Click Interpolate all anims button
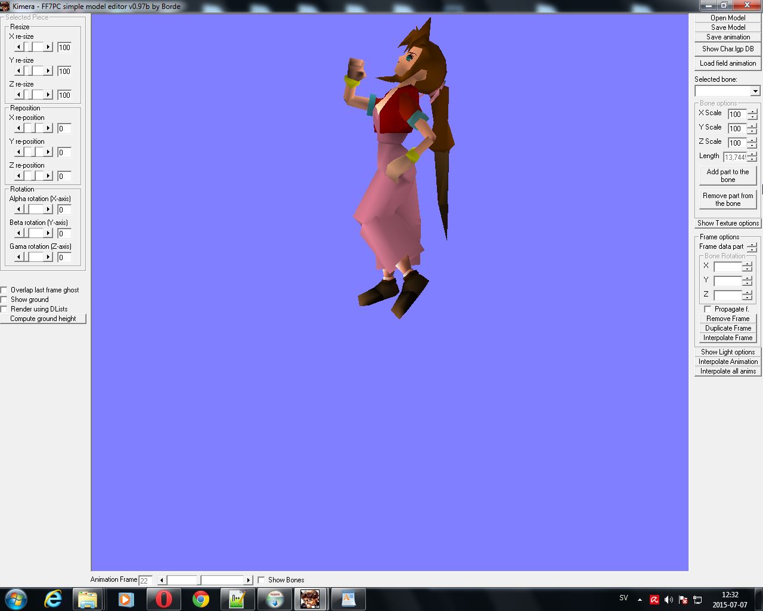The width and height of the screenshot is (763, 611). (728, 371)
